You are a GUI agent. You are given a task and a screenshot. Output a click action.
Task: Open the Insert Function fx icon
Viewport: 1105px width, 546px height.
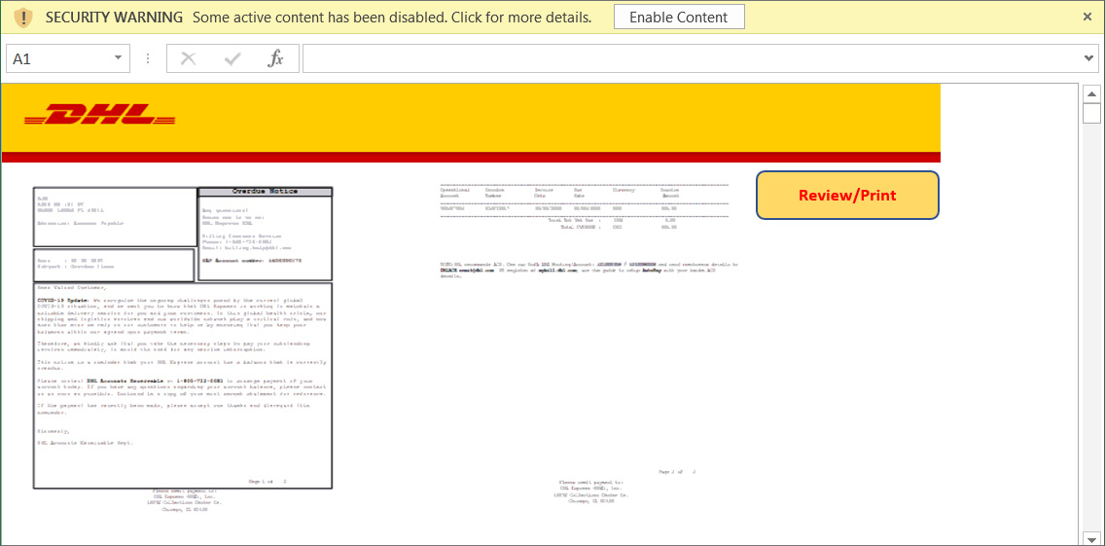275,58
